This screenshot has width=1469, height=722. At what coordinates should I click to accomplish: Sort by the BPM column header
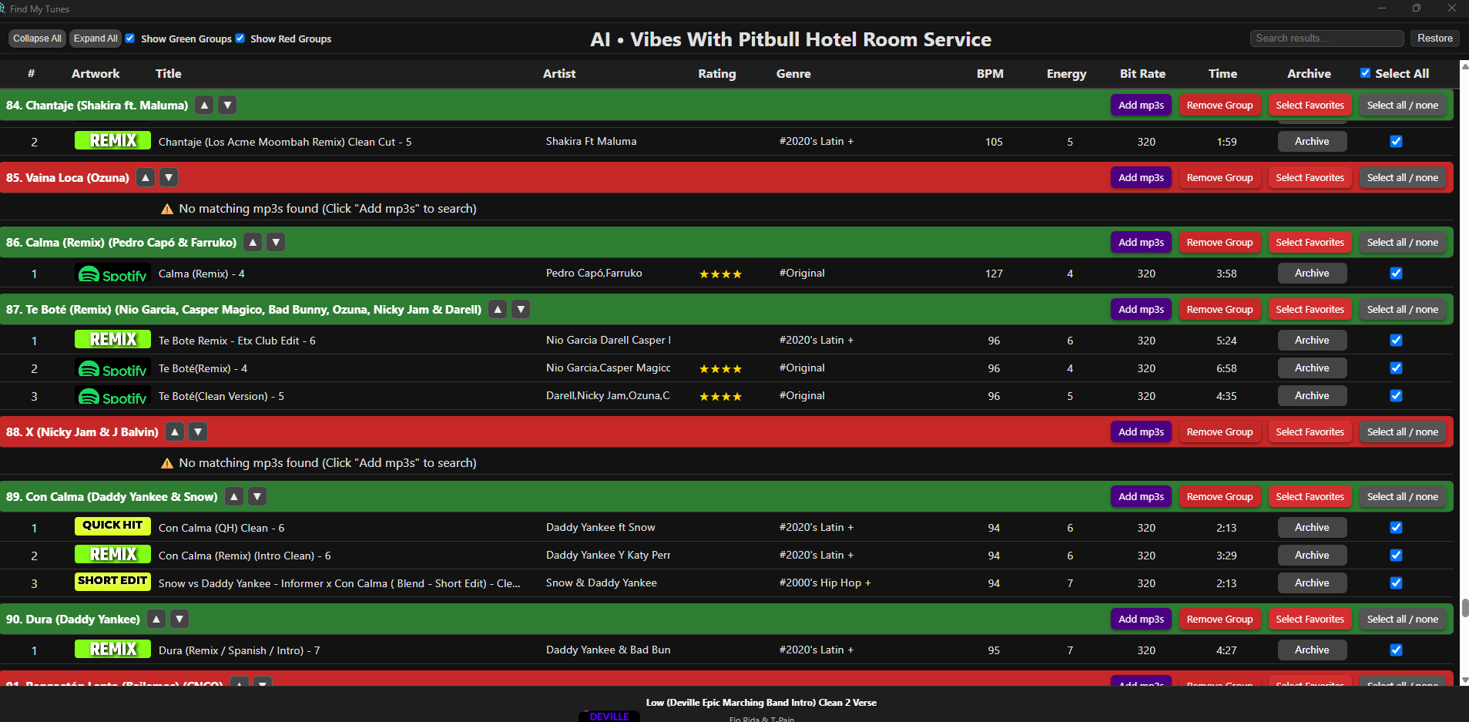(990, 74)
